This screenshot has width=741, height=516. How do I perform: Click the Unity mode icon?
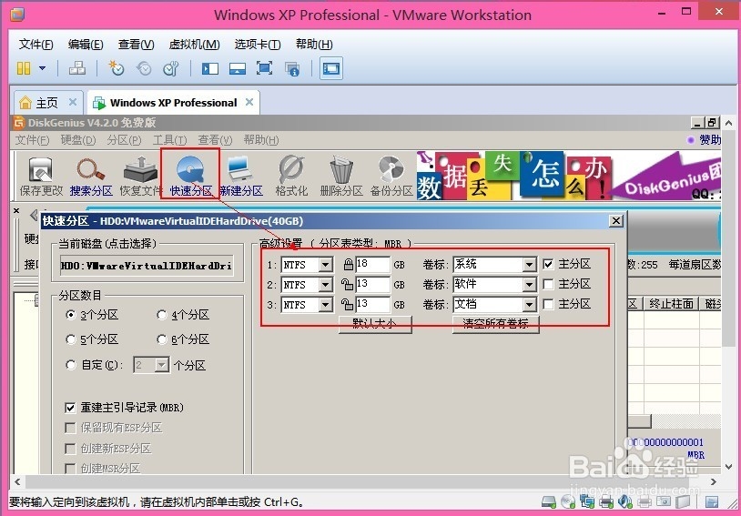tap(292, 69)
